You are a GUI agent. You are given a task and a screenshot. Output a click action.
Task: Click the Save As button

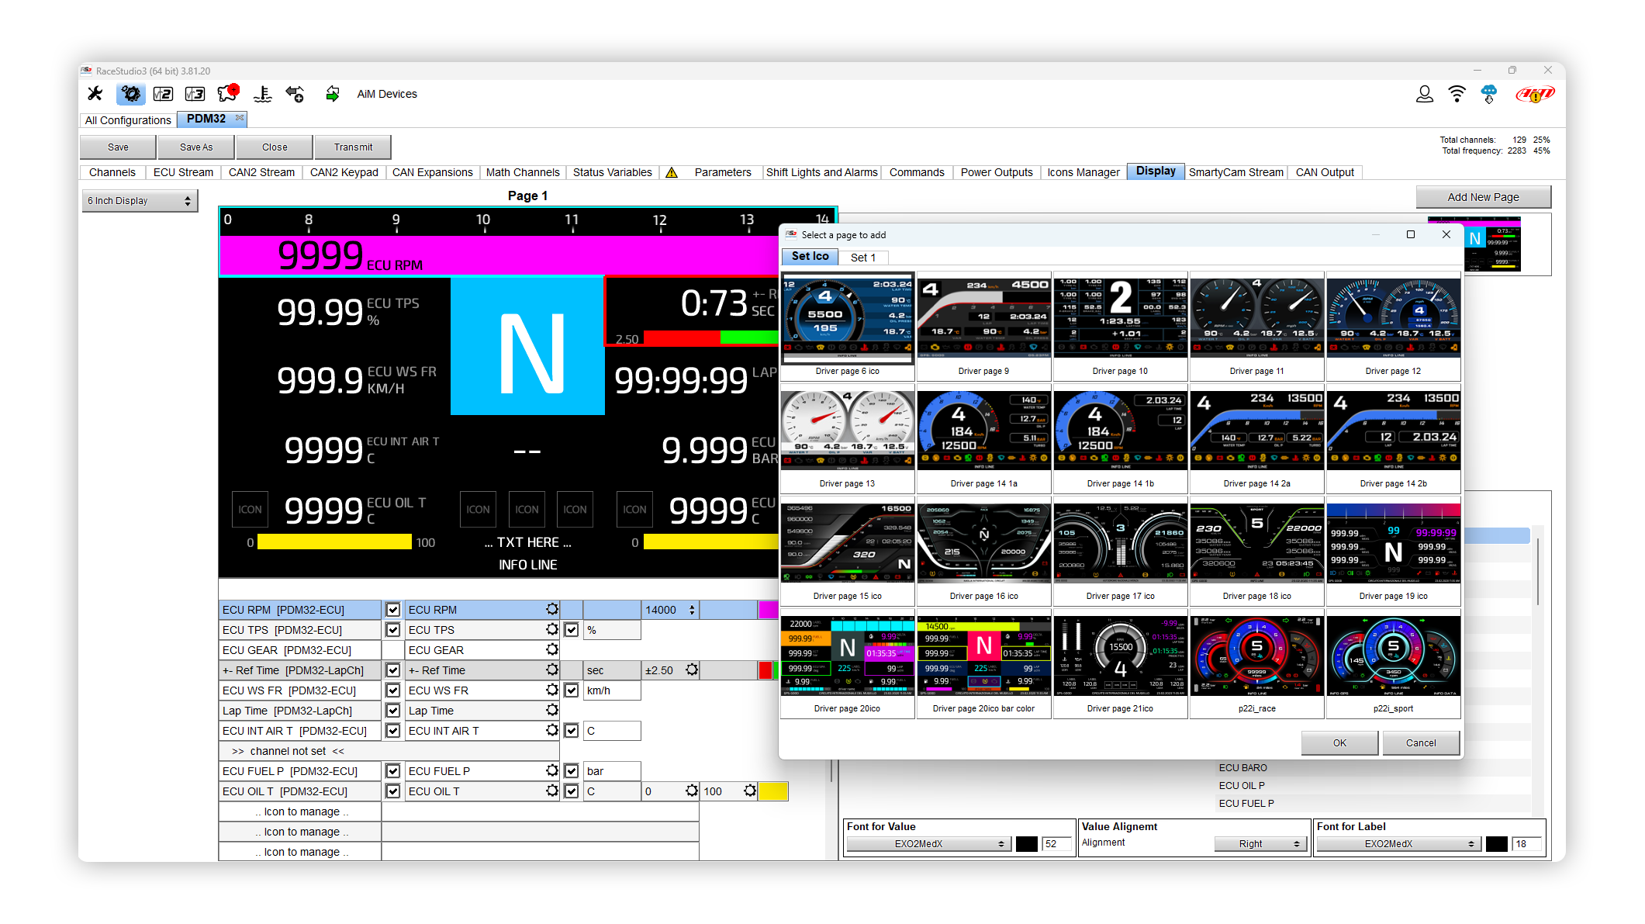(x=196, y=147)
